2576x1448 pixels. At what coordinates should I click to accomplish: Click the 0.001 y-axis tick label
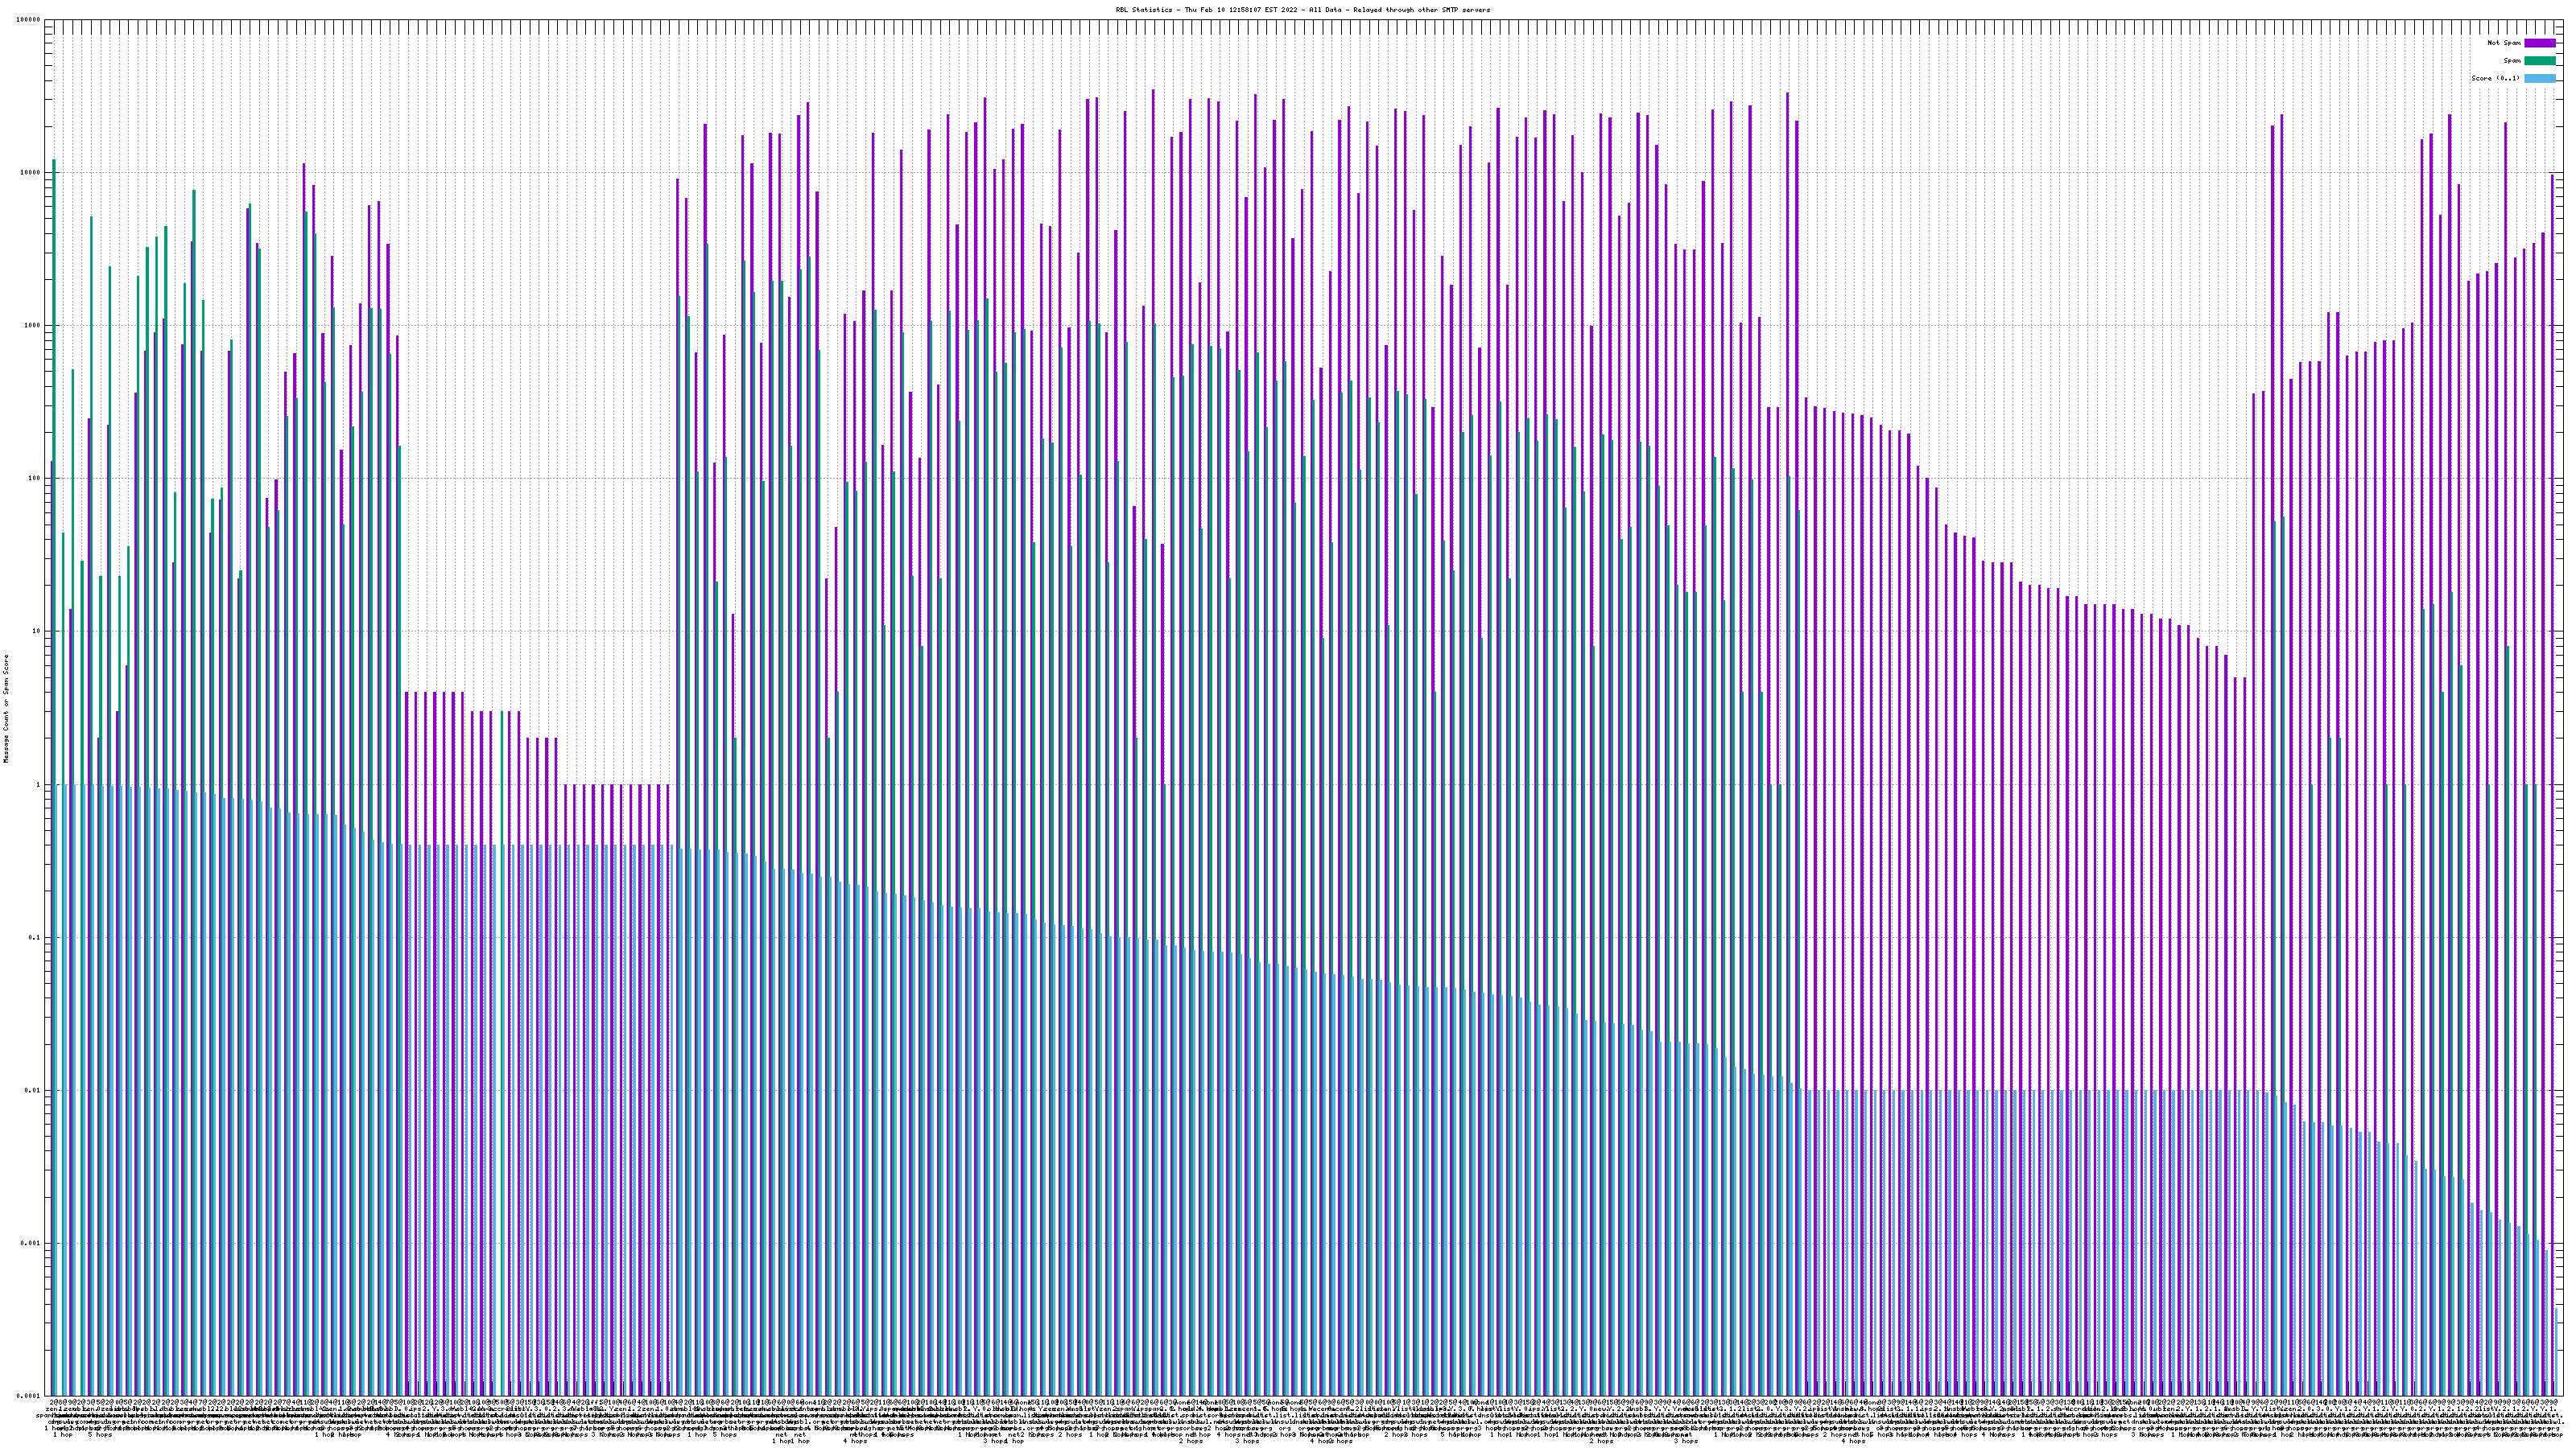point(31,1243)
